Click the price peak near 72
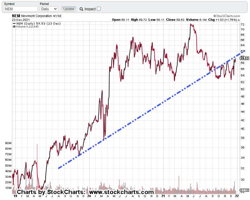This screenshot has width=250, height=200. [191, 24]
